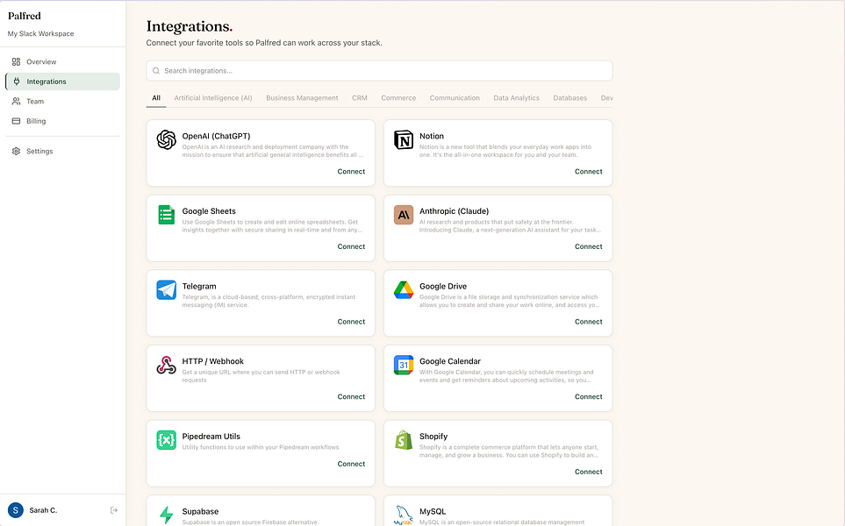Viewport: 845px width, 526px height.
Task: Click the Palfred logo text
Action: 25,16
